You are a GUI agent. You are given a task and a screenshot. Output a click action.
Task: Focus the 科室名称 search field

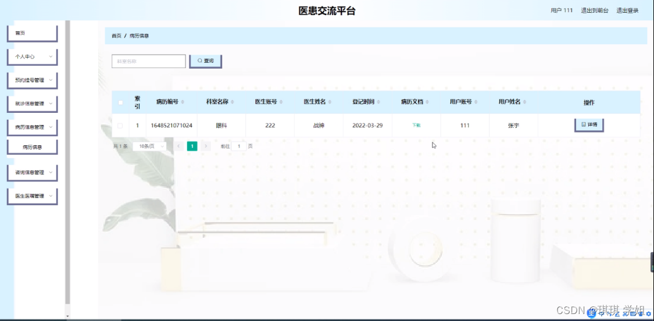pos(148,61)
